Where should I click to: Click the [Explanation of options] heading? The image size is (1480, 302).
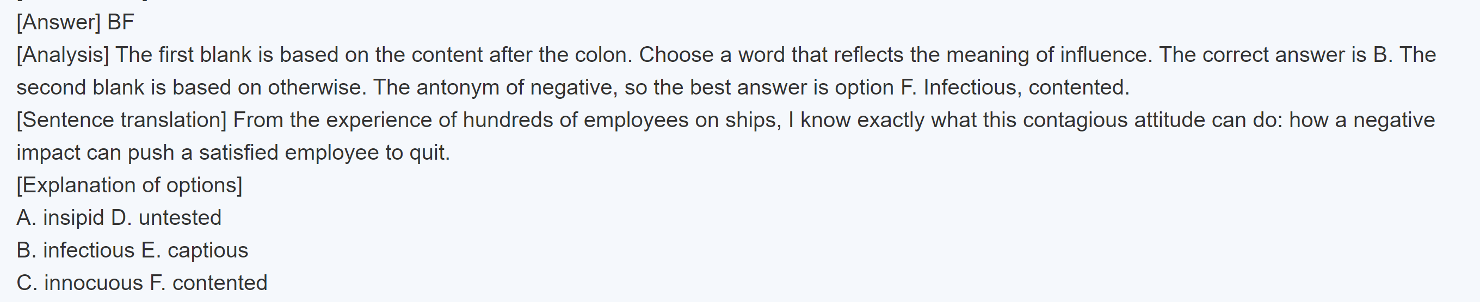(129, 186)
